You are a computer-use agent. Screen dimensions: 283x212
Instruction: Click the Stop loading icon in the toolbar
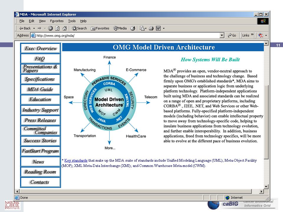[x=50, y=28]
